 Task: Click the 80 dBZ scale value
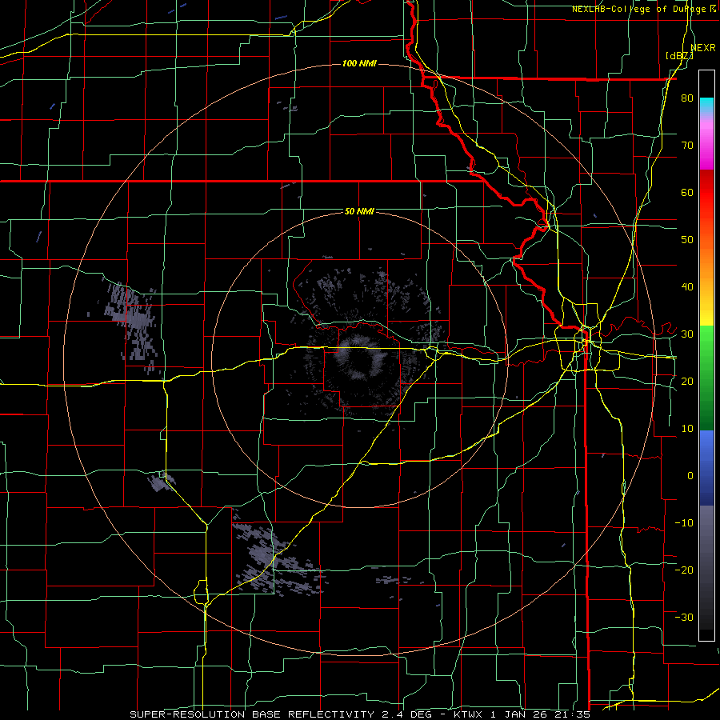tap(687, 98)
